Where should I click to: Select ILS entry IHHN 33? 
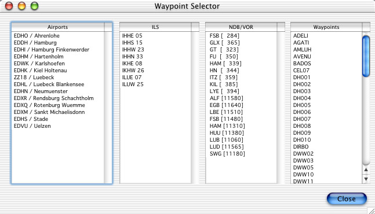point(133,57)
